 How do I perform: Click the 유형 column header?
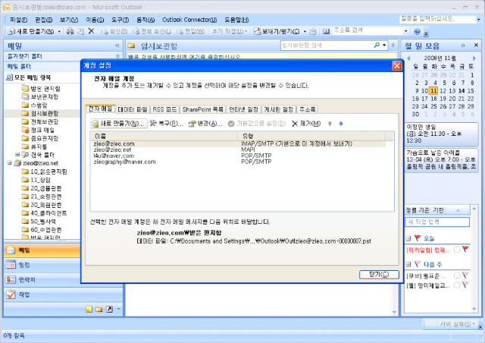point(311,136)
